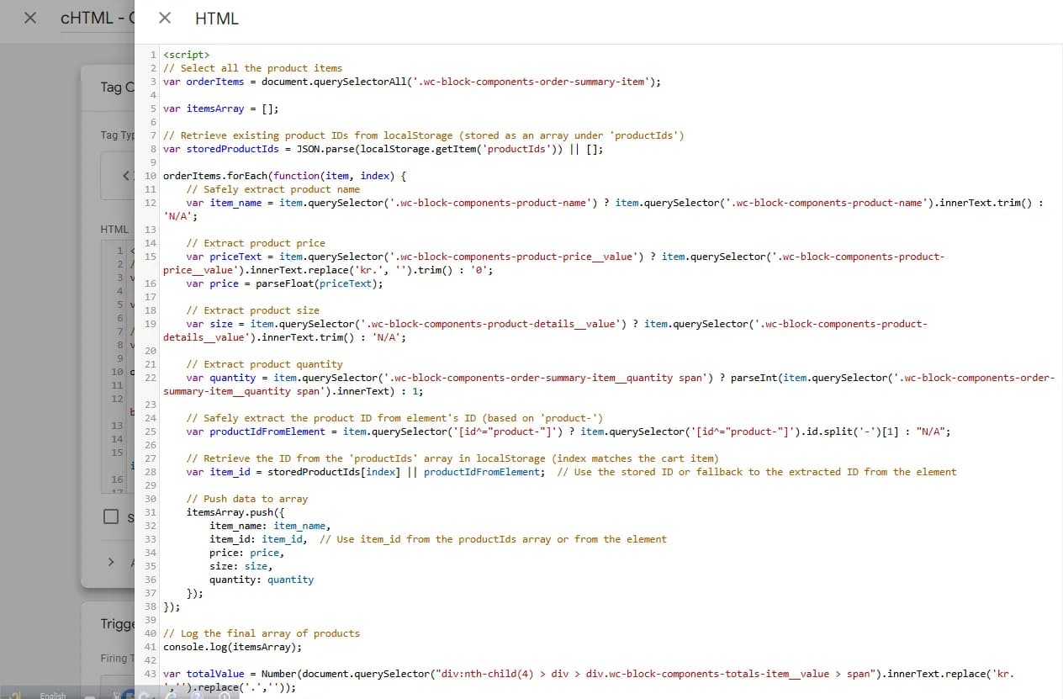Viewport: 1063px width, 699px height.
Task: Click the 'var productIdFromElement' line
Action: point(569,432)
